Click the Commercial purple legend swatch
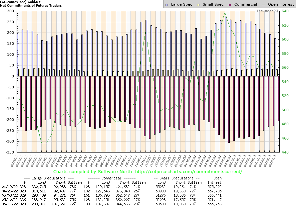The width and height of the screenshot is (296, 206). tap(231, 4)
